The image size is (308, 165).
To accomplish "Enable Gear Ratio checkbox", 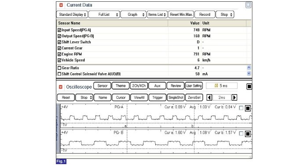I will [59, 68].
